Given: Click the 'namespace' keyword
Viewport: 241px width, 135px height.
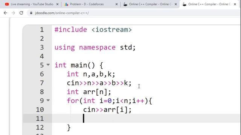Looking at the screenshot, I should pyautogui.click(x=97, y=48).
